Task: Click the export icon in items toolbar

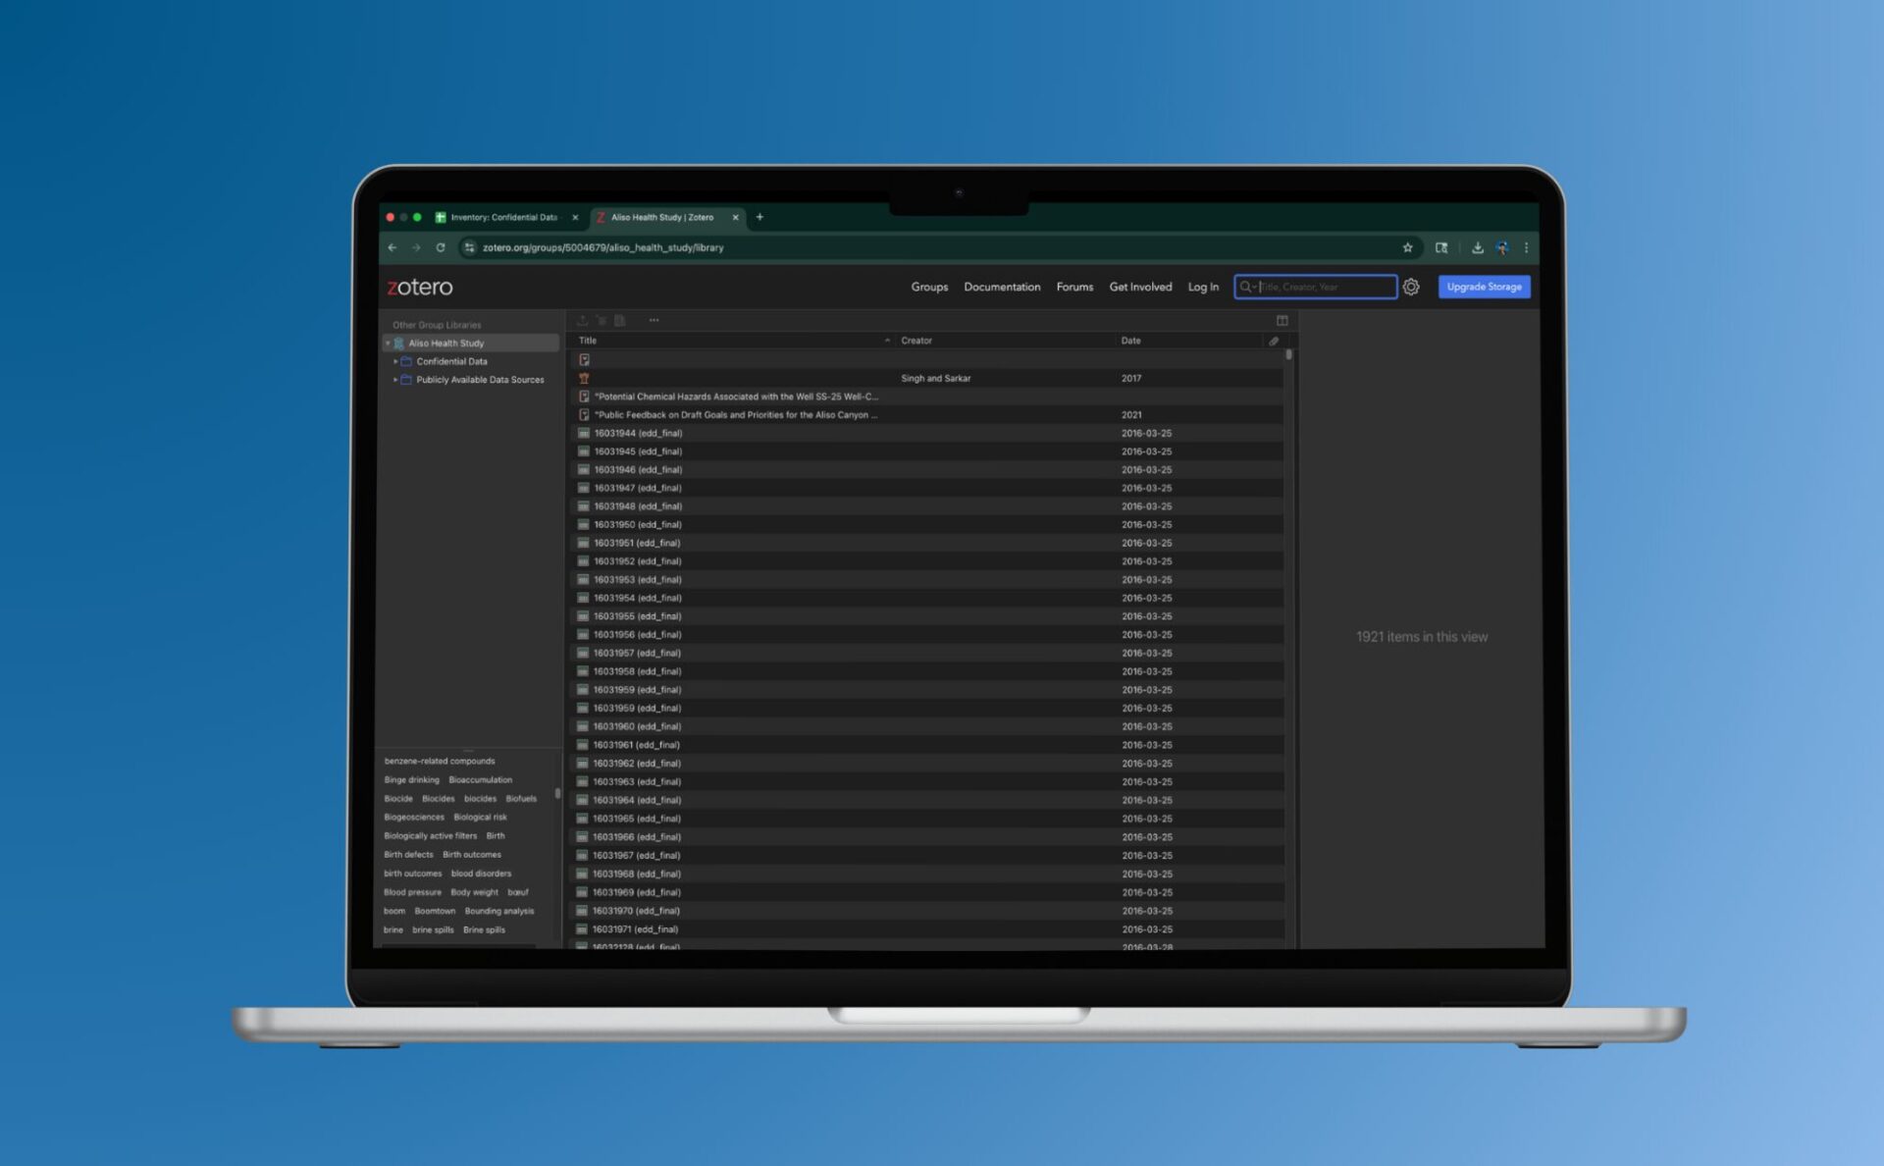Action: click(582, 320)
